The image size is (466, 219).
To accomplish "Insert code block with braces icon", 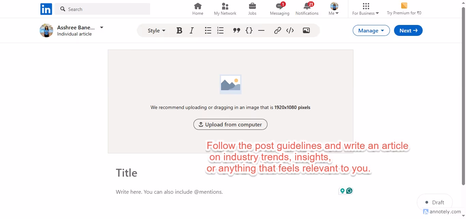I will pos(249,30).
